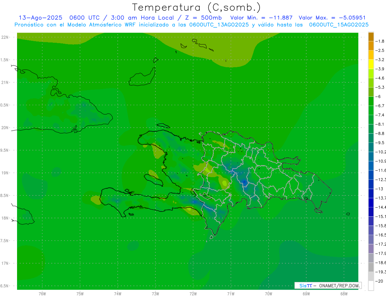Click color bar value "-1.8"
The width and height of the screenshot is (386, 298).
(x=381, y=41)
